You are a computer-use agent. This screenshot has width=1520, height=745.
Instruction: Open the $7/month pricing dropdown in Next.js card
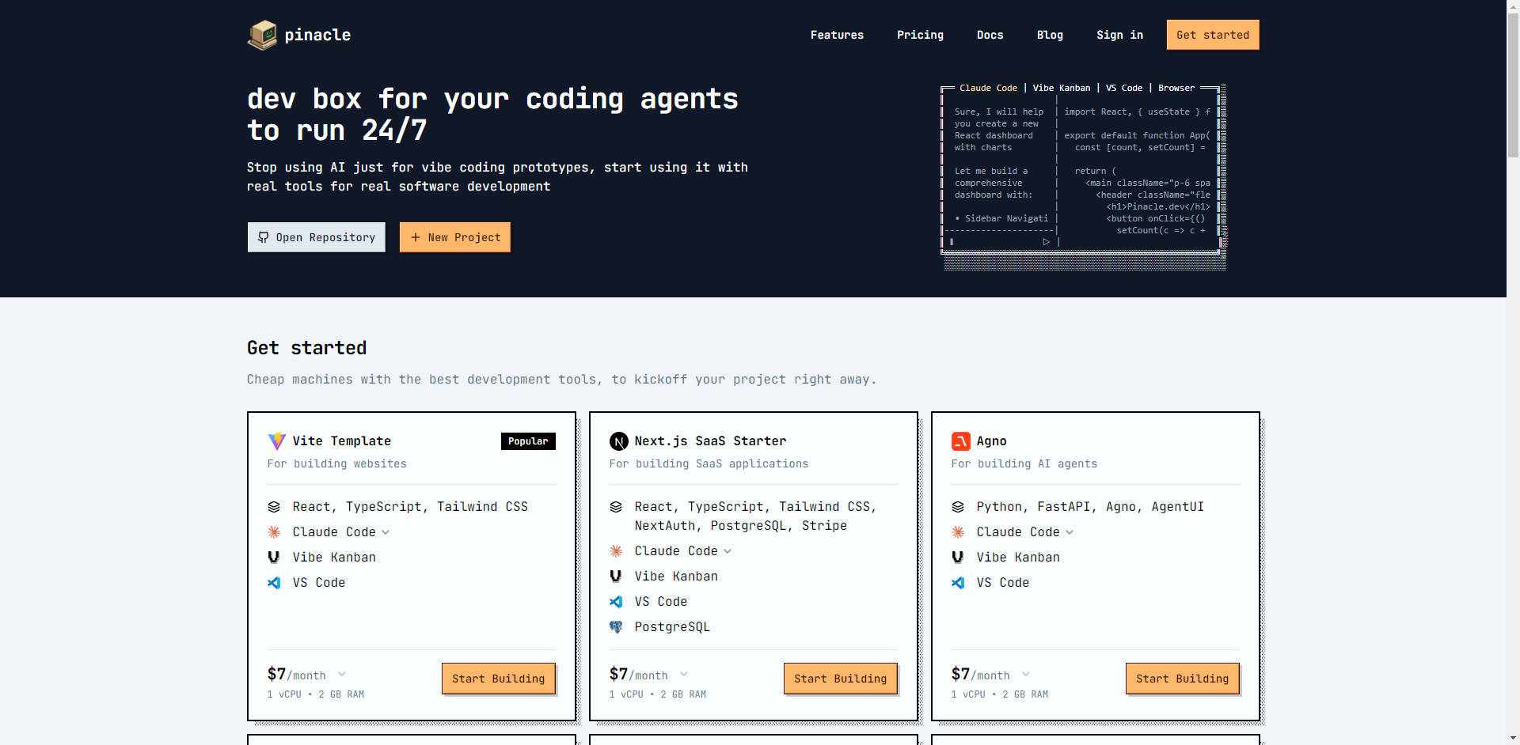(x=684, y=675)
